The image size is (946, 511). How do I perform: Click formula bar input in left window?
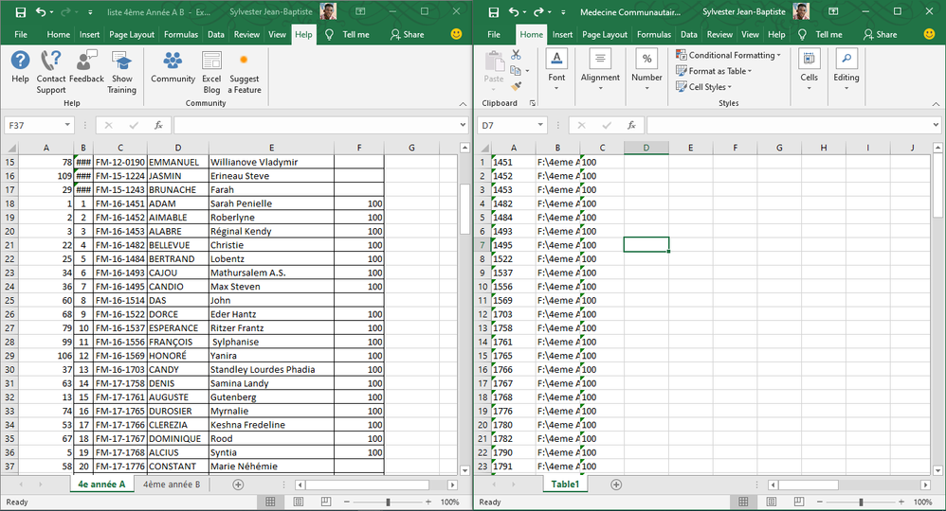click(x=316, y=125)
